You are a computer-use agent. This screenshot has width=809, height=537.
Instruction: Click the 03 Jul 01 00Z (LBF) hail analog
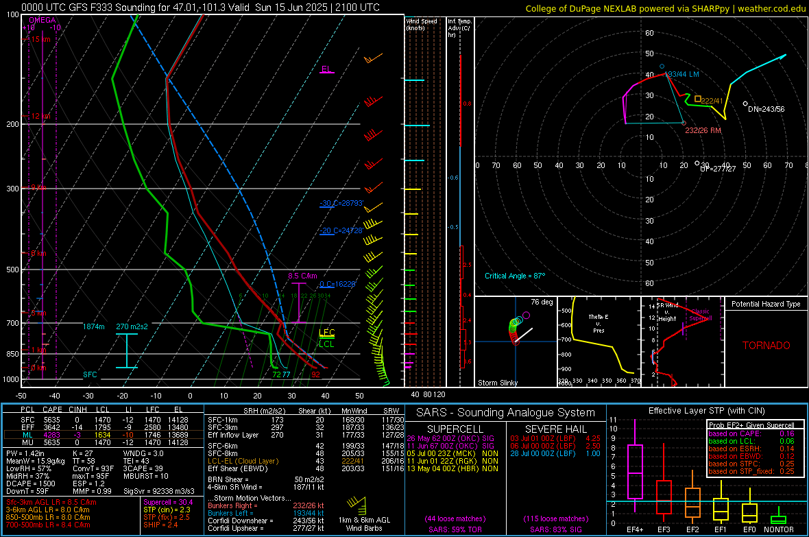tap(555, 438)
